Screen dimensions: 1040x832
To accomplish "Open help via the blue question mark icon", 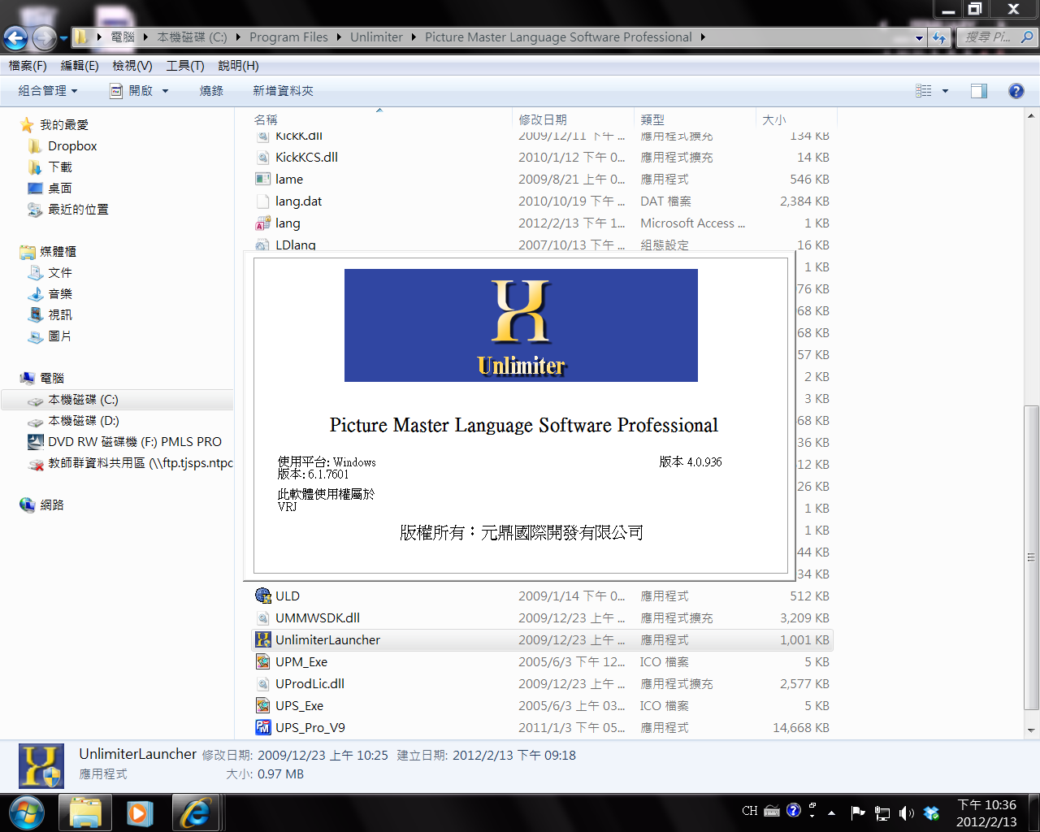I will click(x=1016, y=91).
